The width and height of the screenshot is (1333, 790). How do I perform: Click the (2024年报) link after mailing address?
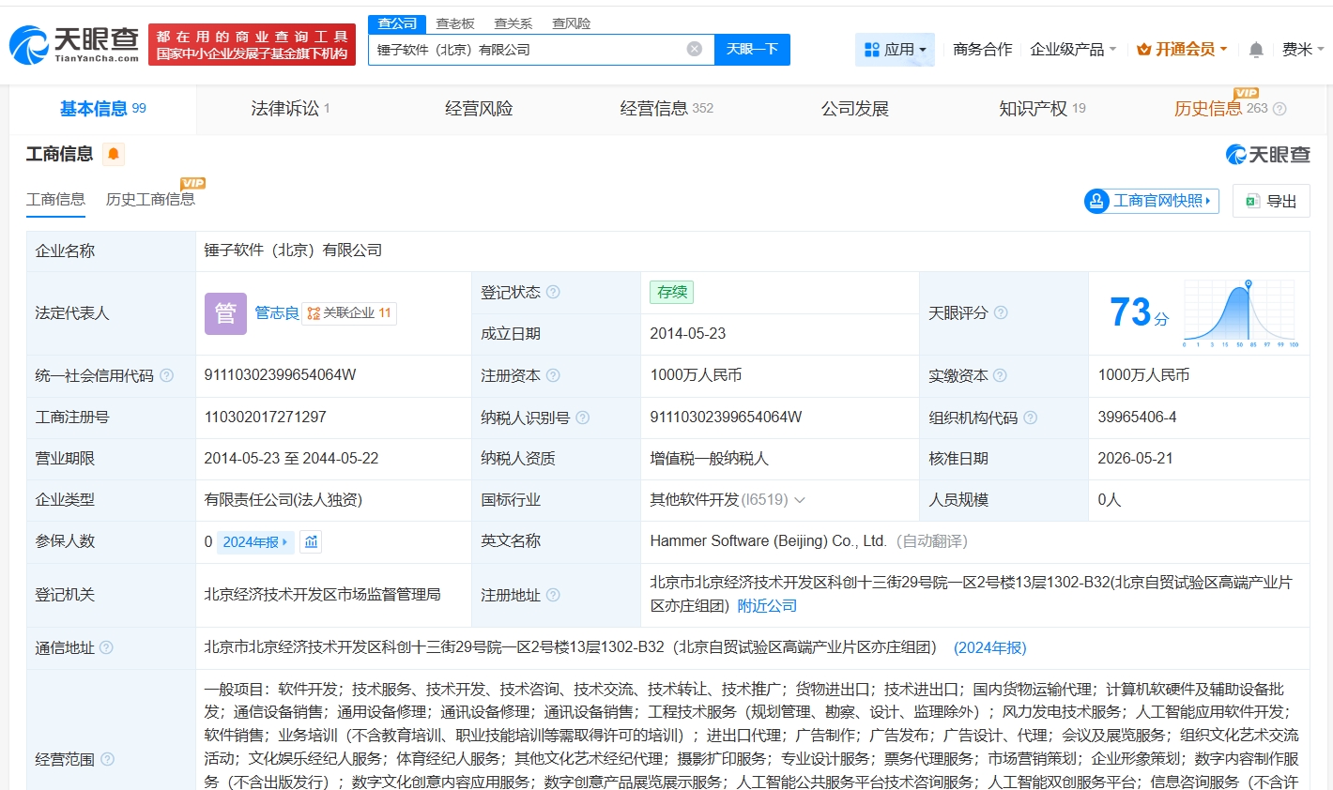click(x=990, y=647)
